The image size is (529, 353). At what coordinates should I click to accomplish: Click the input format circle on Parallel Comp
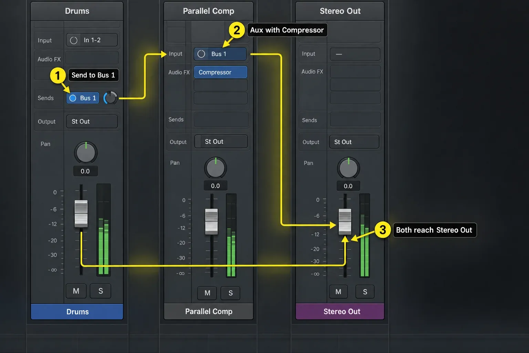[x=201, y=54]
